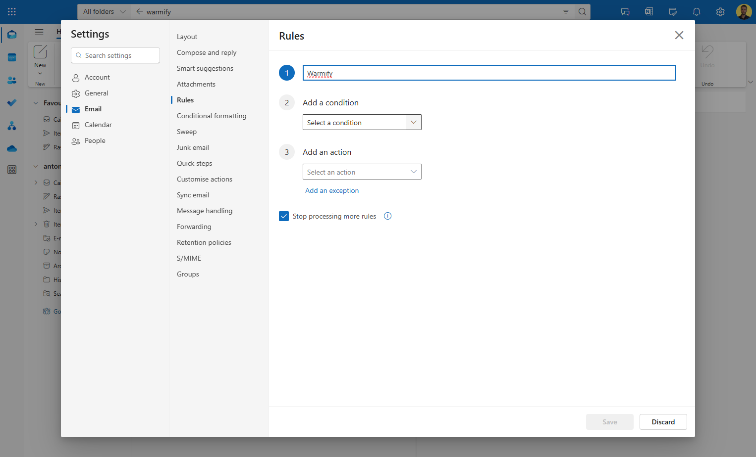This screenshot has width=756, height=457.
Task: Open the app launcher waffle icon
Action: click(x=12, y=11)
